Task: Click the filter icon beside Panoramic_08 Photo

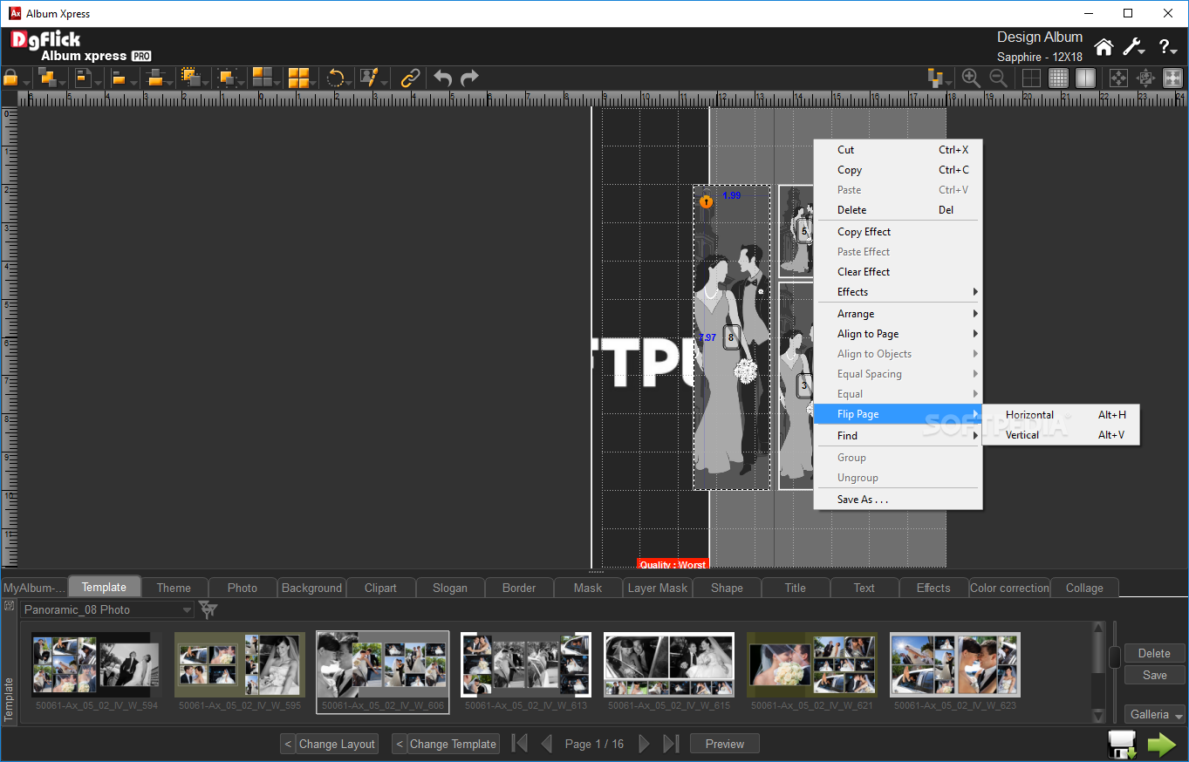Action: click(208, 609)
